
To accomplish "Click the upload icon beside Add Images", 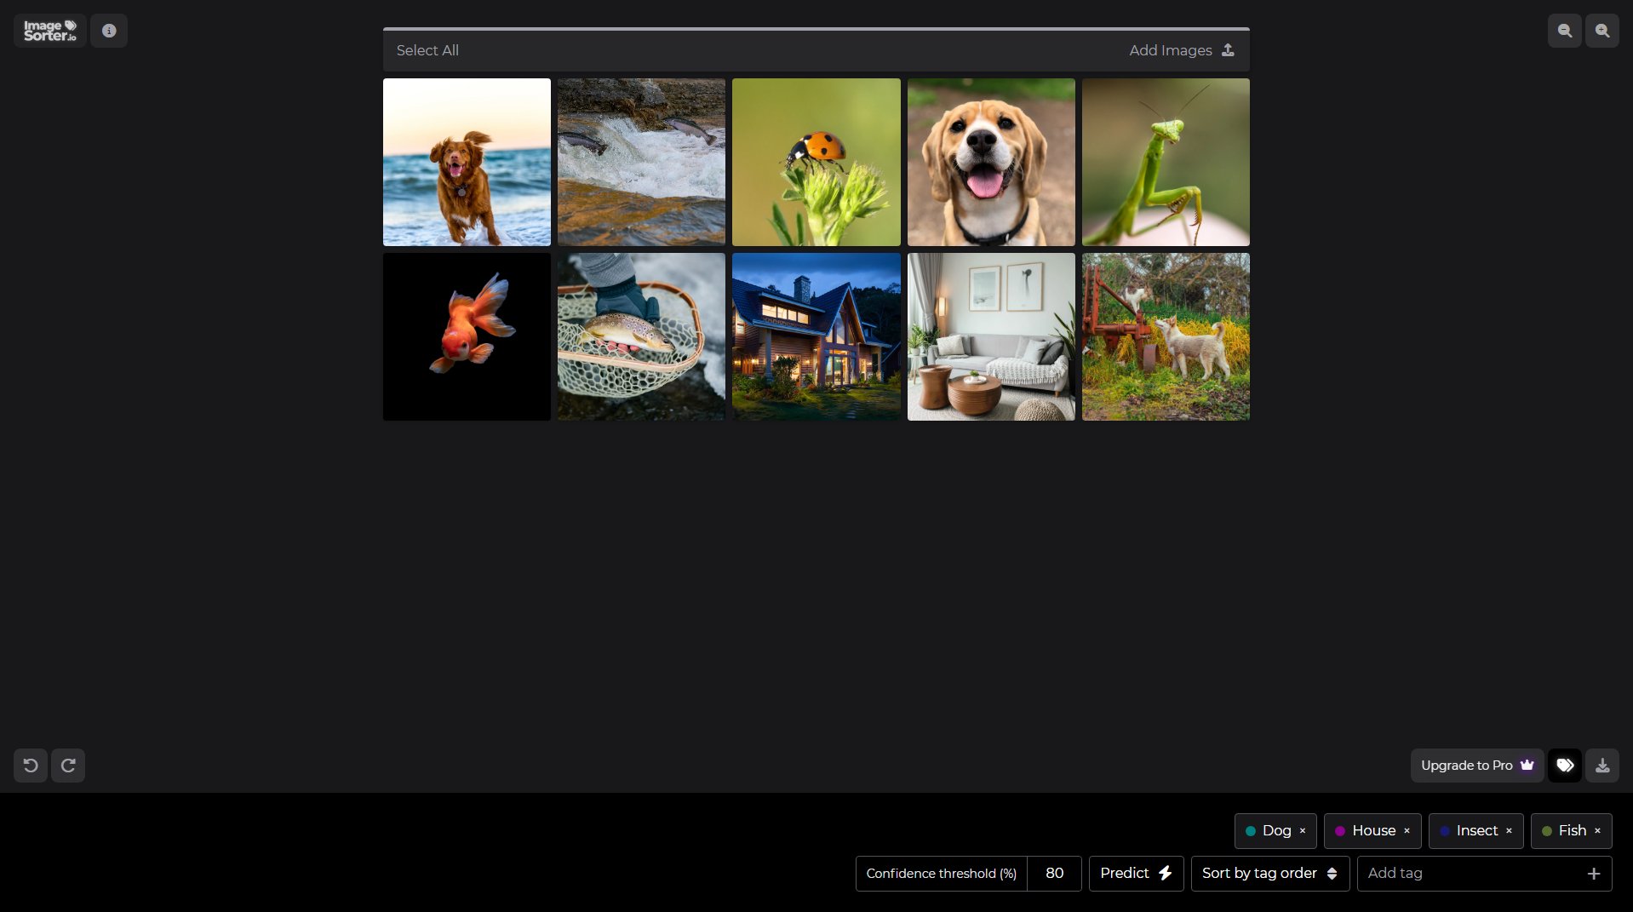I will 1227,50.
